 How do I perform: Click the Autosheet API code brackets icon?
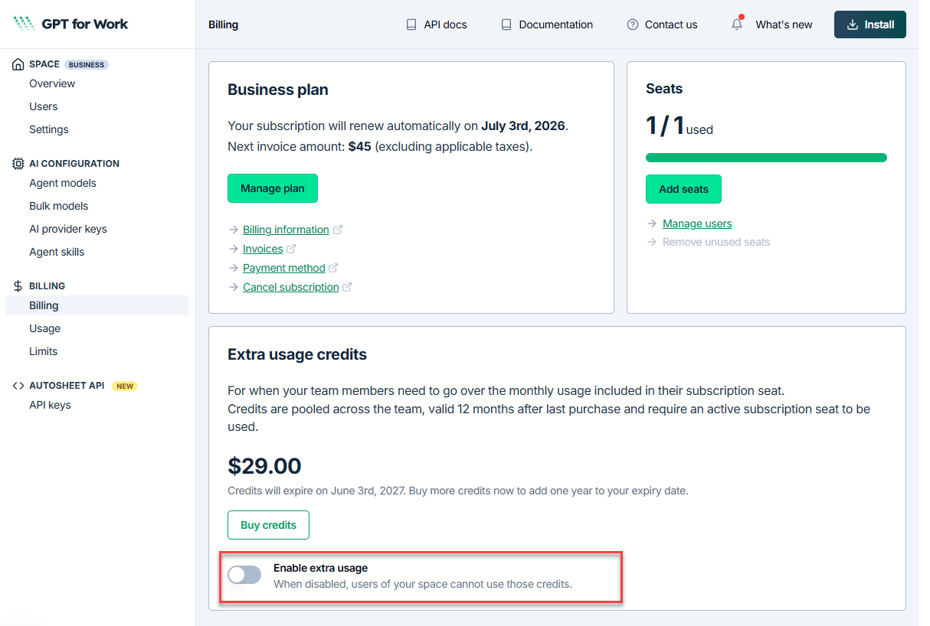(18, 386)
